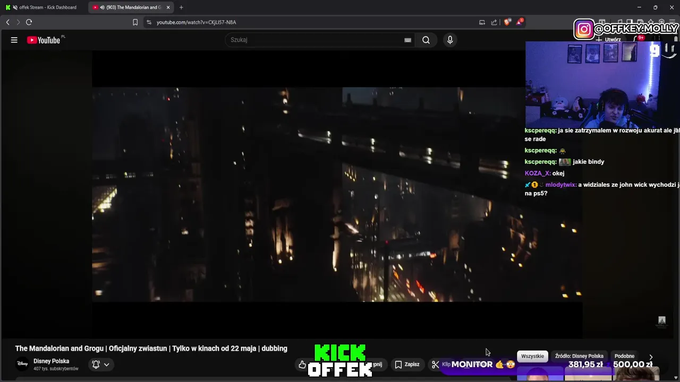
Task: Show more filter chips with right arrow
Action: [651, 357]
